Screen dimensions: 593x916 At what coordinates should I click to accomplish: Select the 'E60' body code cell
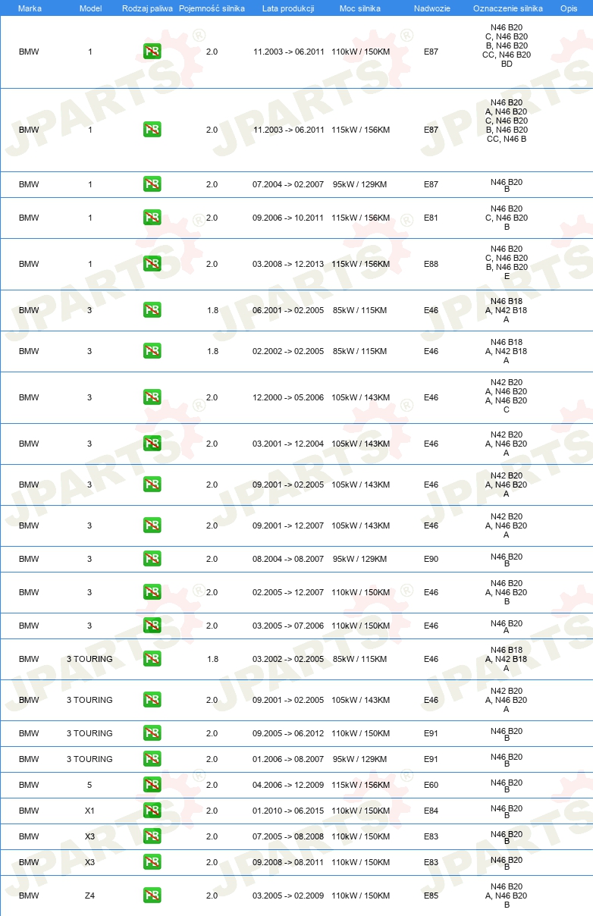click(x=431, y=785)
